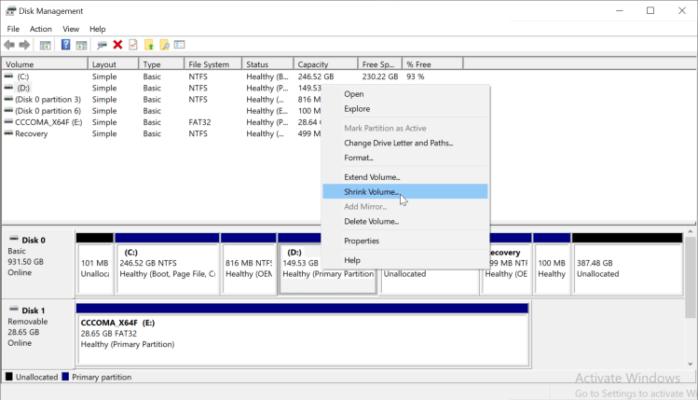Open the File menu
This screenshot has height=400, width=698.
click(x=13, y=29)
